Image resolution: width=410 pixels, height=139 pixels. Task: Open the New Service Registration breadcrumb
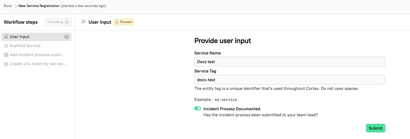point(39,6)
